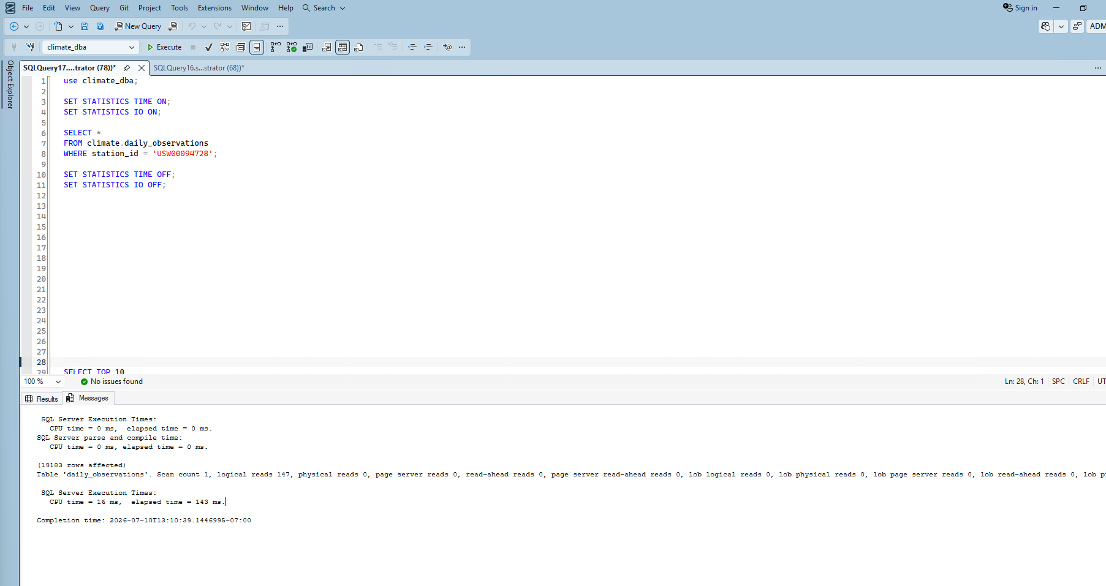Save all open files

pyautogui.click(x=100, y=26)
